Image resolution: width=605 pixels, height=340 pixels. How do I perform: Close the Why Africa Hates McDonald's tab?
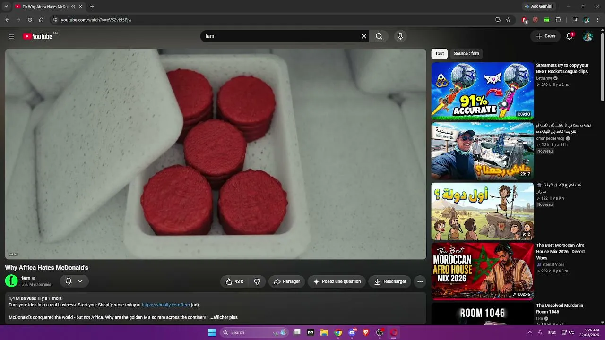tap(81, 6)
